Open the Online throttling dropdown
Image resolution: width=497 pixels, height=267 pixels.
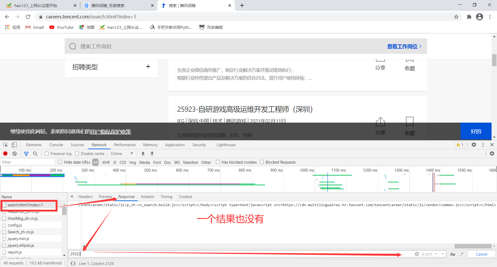[x=122, y=154]
